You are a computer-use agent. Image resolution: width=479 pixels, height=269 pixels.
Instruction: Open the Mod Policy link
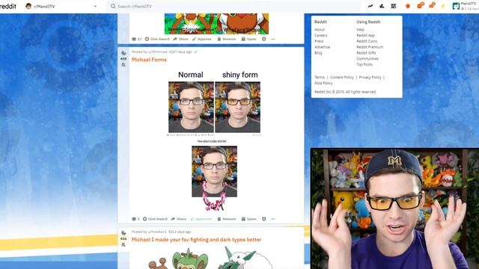(323, 83)
